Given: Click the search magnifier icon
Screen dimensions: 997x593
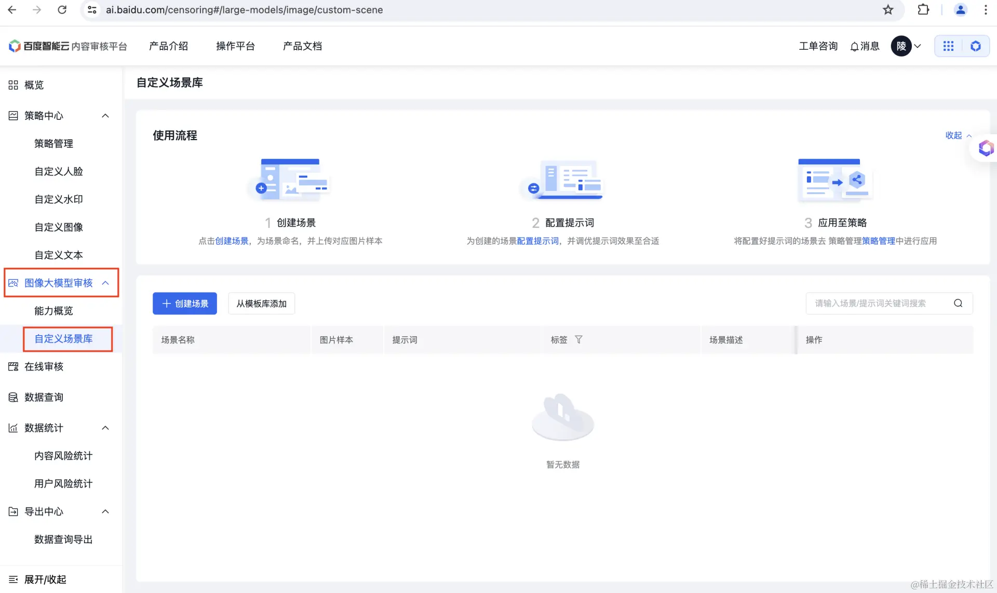Looking at the screenshot, I should point(958,304).
